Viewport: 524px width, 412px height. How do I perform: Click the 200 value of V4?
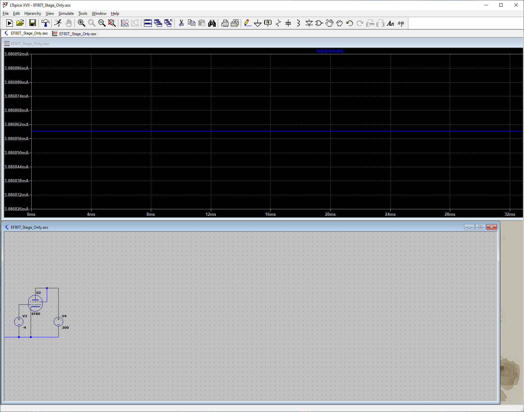[x=65, y=327]
